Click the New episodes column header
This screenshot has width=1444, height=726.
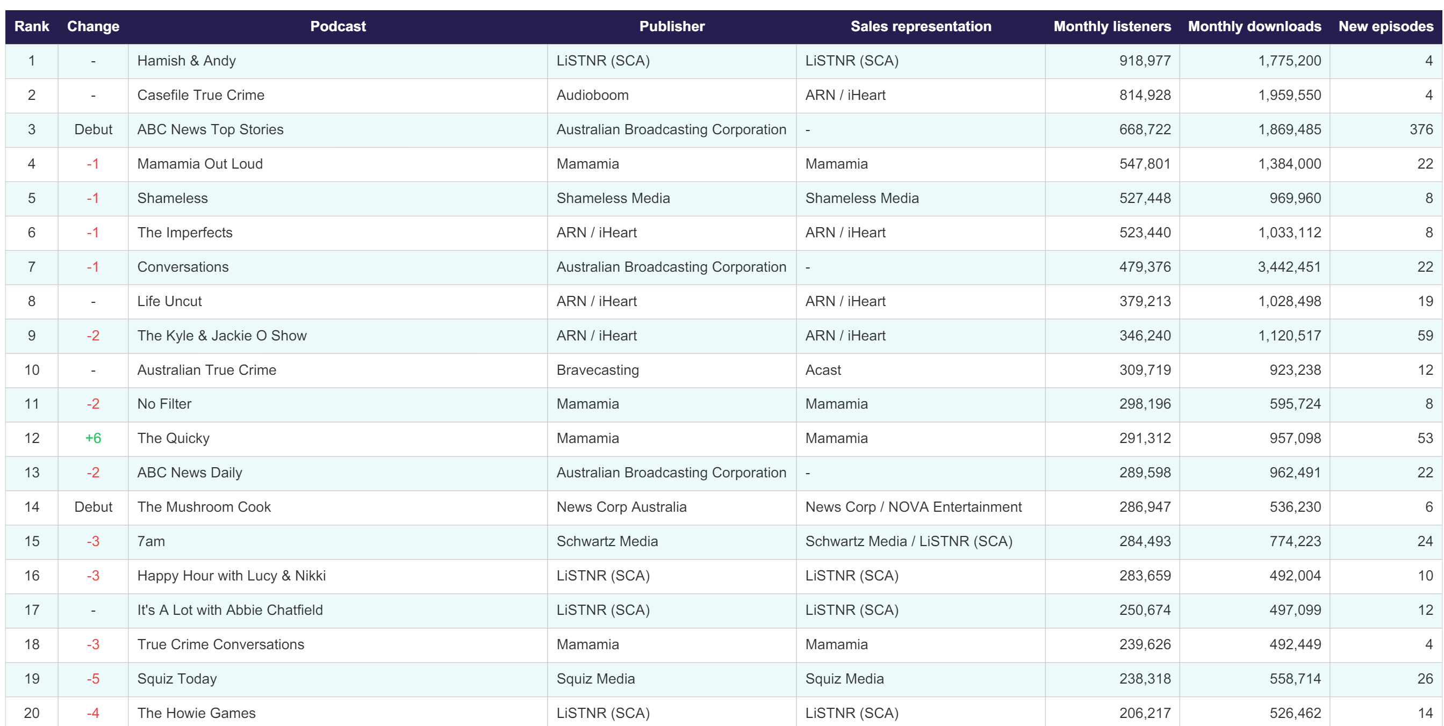coord(1386,26)
